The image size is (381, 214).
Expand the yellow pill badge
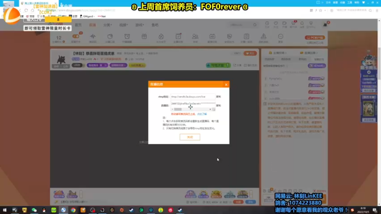point(137,65)
